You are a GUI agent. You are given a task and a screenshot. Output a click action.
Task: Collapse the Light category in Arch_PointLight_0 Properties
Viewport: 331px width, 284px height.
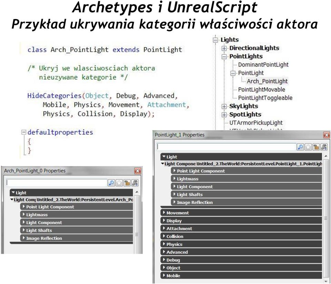pyautogui.click(x=13, y=193)
